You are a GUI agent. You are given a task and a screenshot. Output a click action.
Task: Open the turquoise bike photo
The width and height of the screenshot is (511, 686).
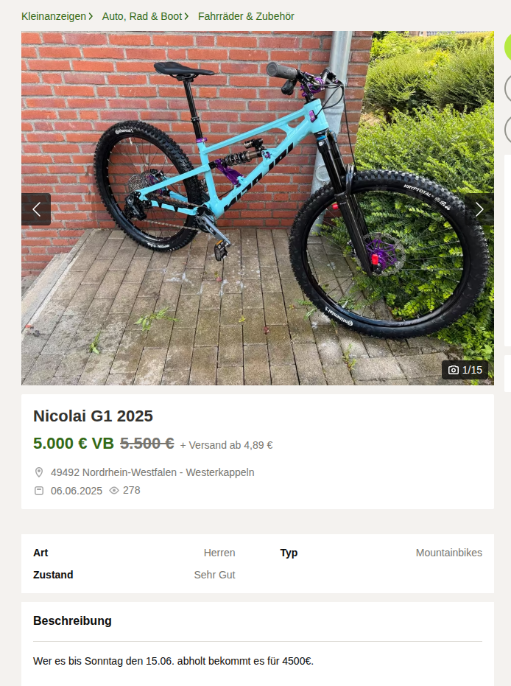258,208
